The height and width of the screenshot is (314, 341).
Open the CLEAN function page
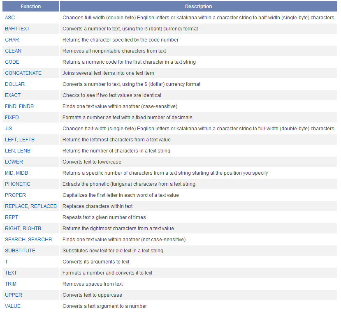point(13,51)
